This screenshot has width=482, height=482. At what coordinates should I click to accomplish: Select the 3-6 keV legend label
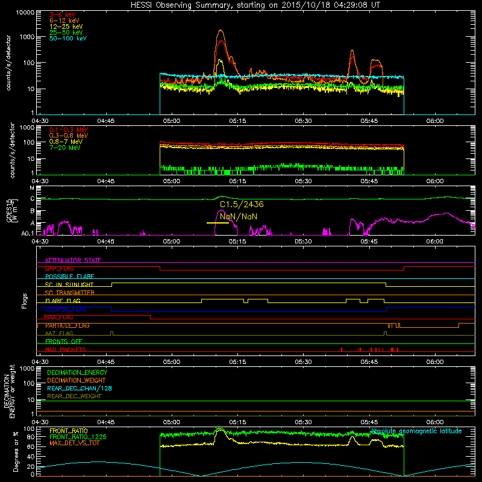tap(62, 14)
